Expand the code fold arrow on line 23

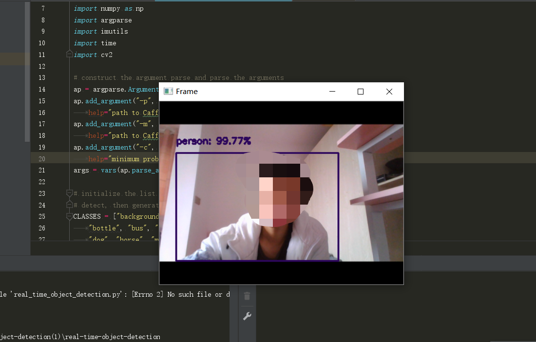coord(69,193)
